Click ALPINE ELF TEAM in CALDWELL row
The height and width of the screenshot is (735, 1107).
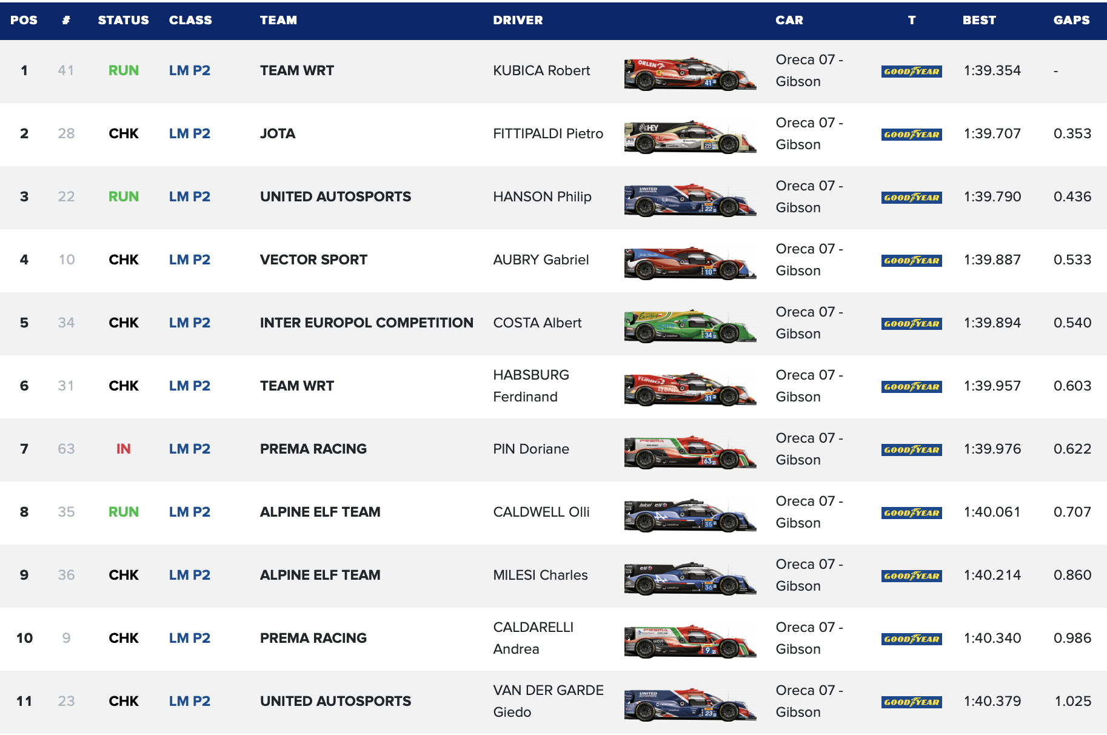click(x=320, y=512)
